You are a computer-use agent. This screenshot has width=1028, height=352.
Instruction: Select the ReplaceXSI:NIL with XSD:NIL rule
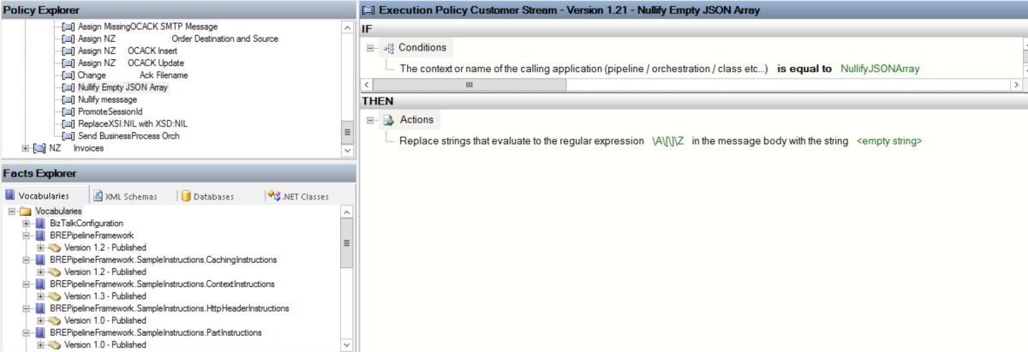click(132, 123)
